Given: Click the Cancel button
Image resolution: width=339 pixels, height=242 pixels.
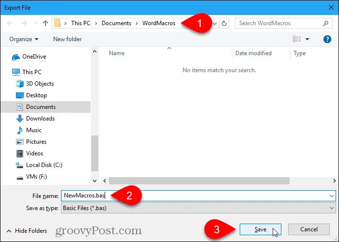Looking at the screenshot, I should (x=309, y=229).
